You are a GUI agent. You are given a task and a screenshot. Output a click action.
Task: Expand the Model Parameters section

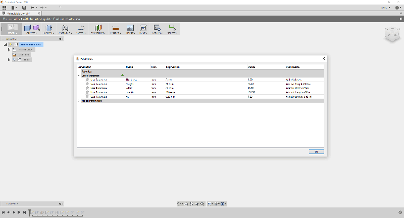[x=78, y=101]
